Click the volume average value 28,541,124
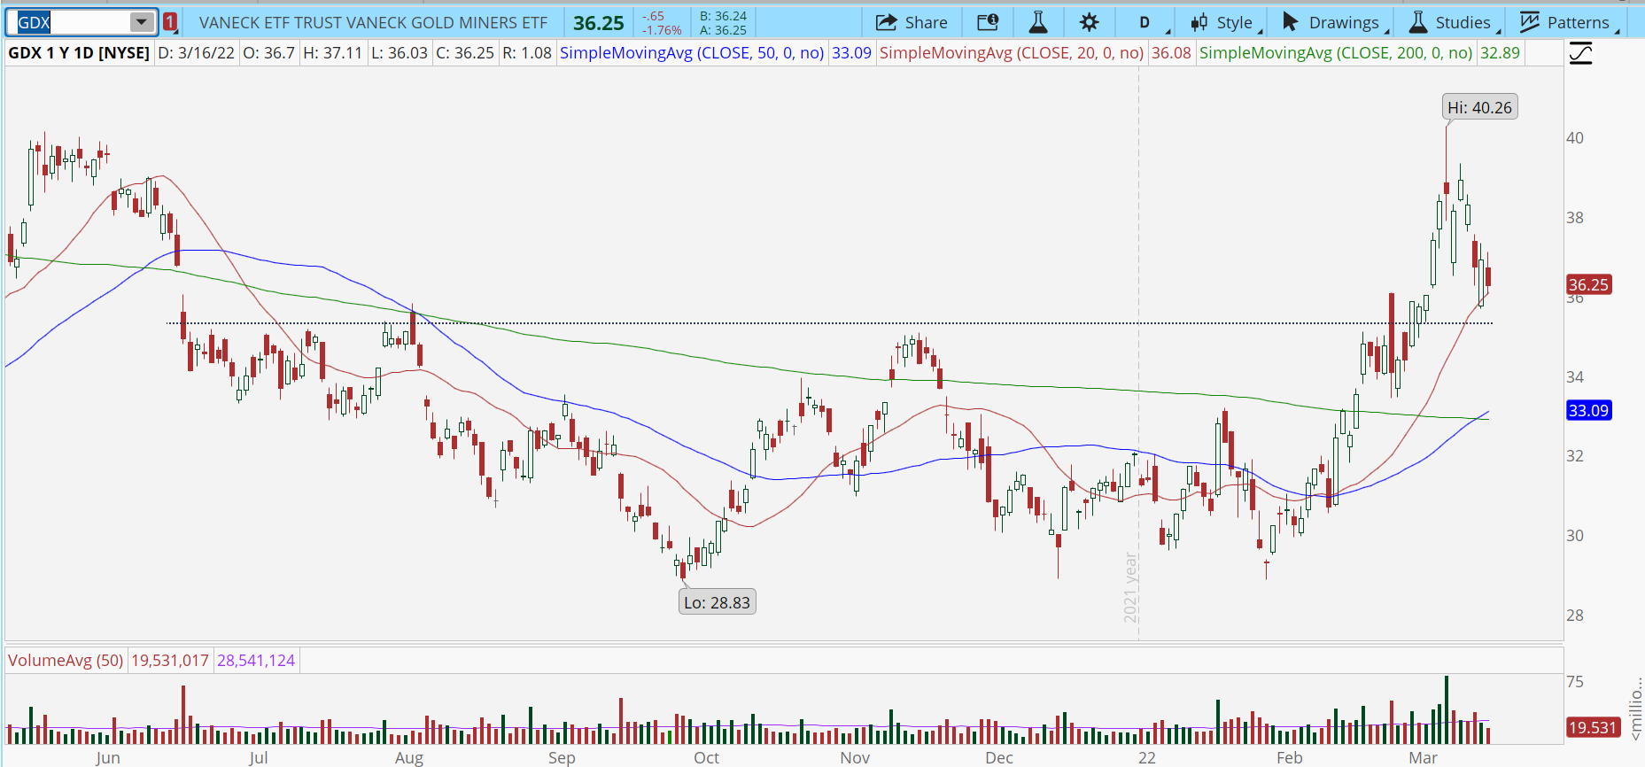1645x767 pixels. tap(256, 661)
